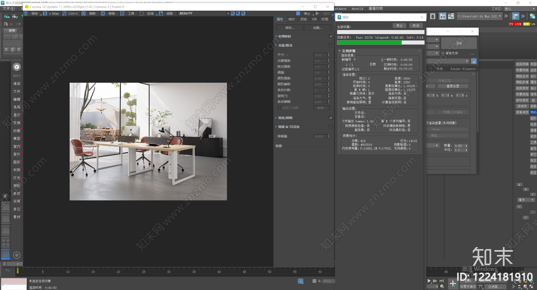537x290 pixels.
Task: Click the autosave disk icon in main toolbar
Action: coord(516,16)
